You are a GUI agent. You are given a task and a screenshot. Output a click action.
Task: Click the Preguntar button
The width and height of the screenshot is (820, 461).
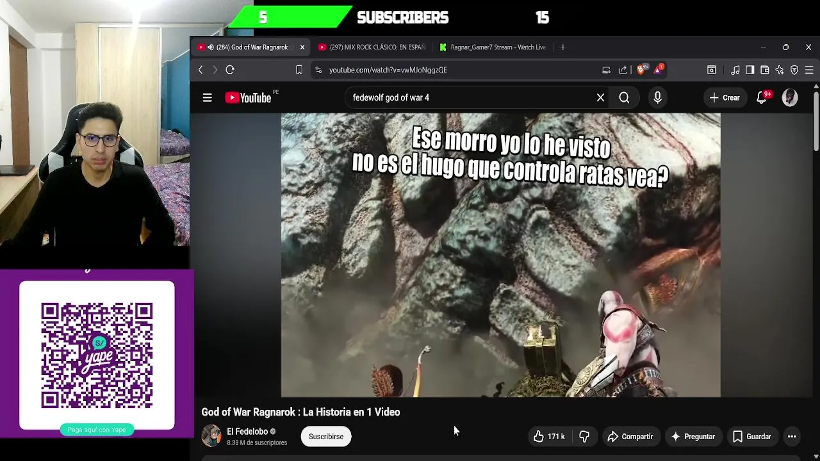point(693,437)
